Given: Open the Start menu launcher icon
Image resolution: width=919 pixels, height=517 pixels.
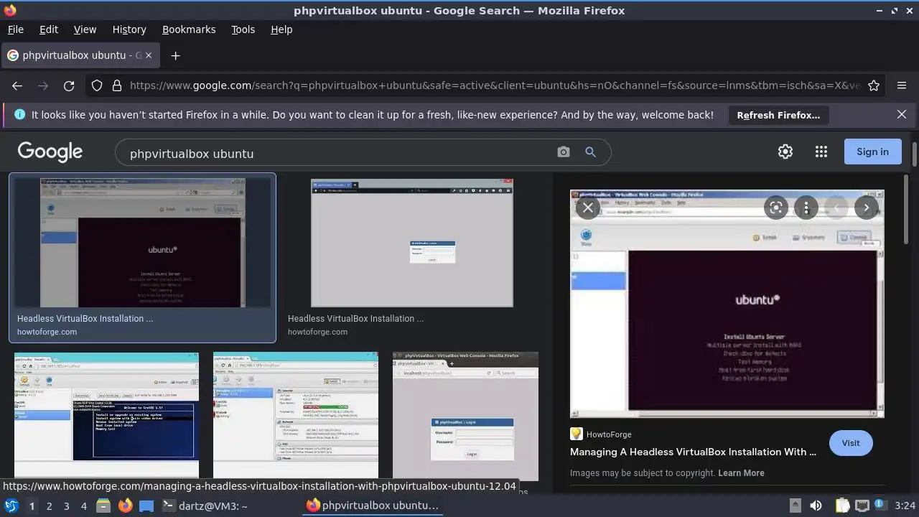Looking at the screenshot, I should 11,506.
